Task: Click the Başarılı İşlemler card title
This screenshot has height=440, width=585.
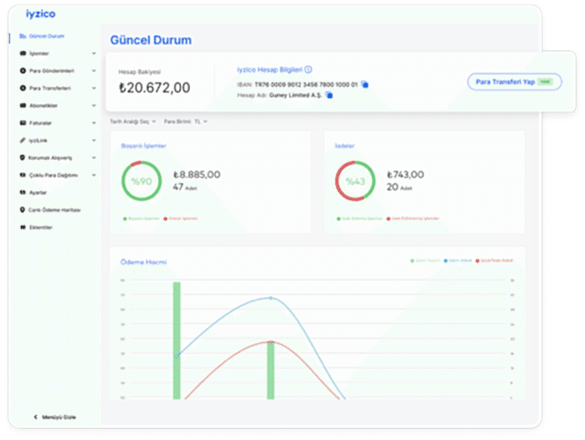Action: [144, 145]
